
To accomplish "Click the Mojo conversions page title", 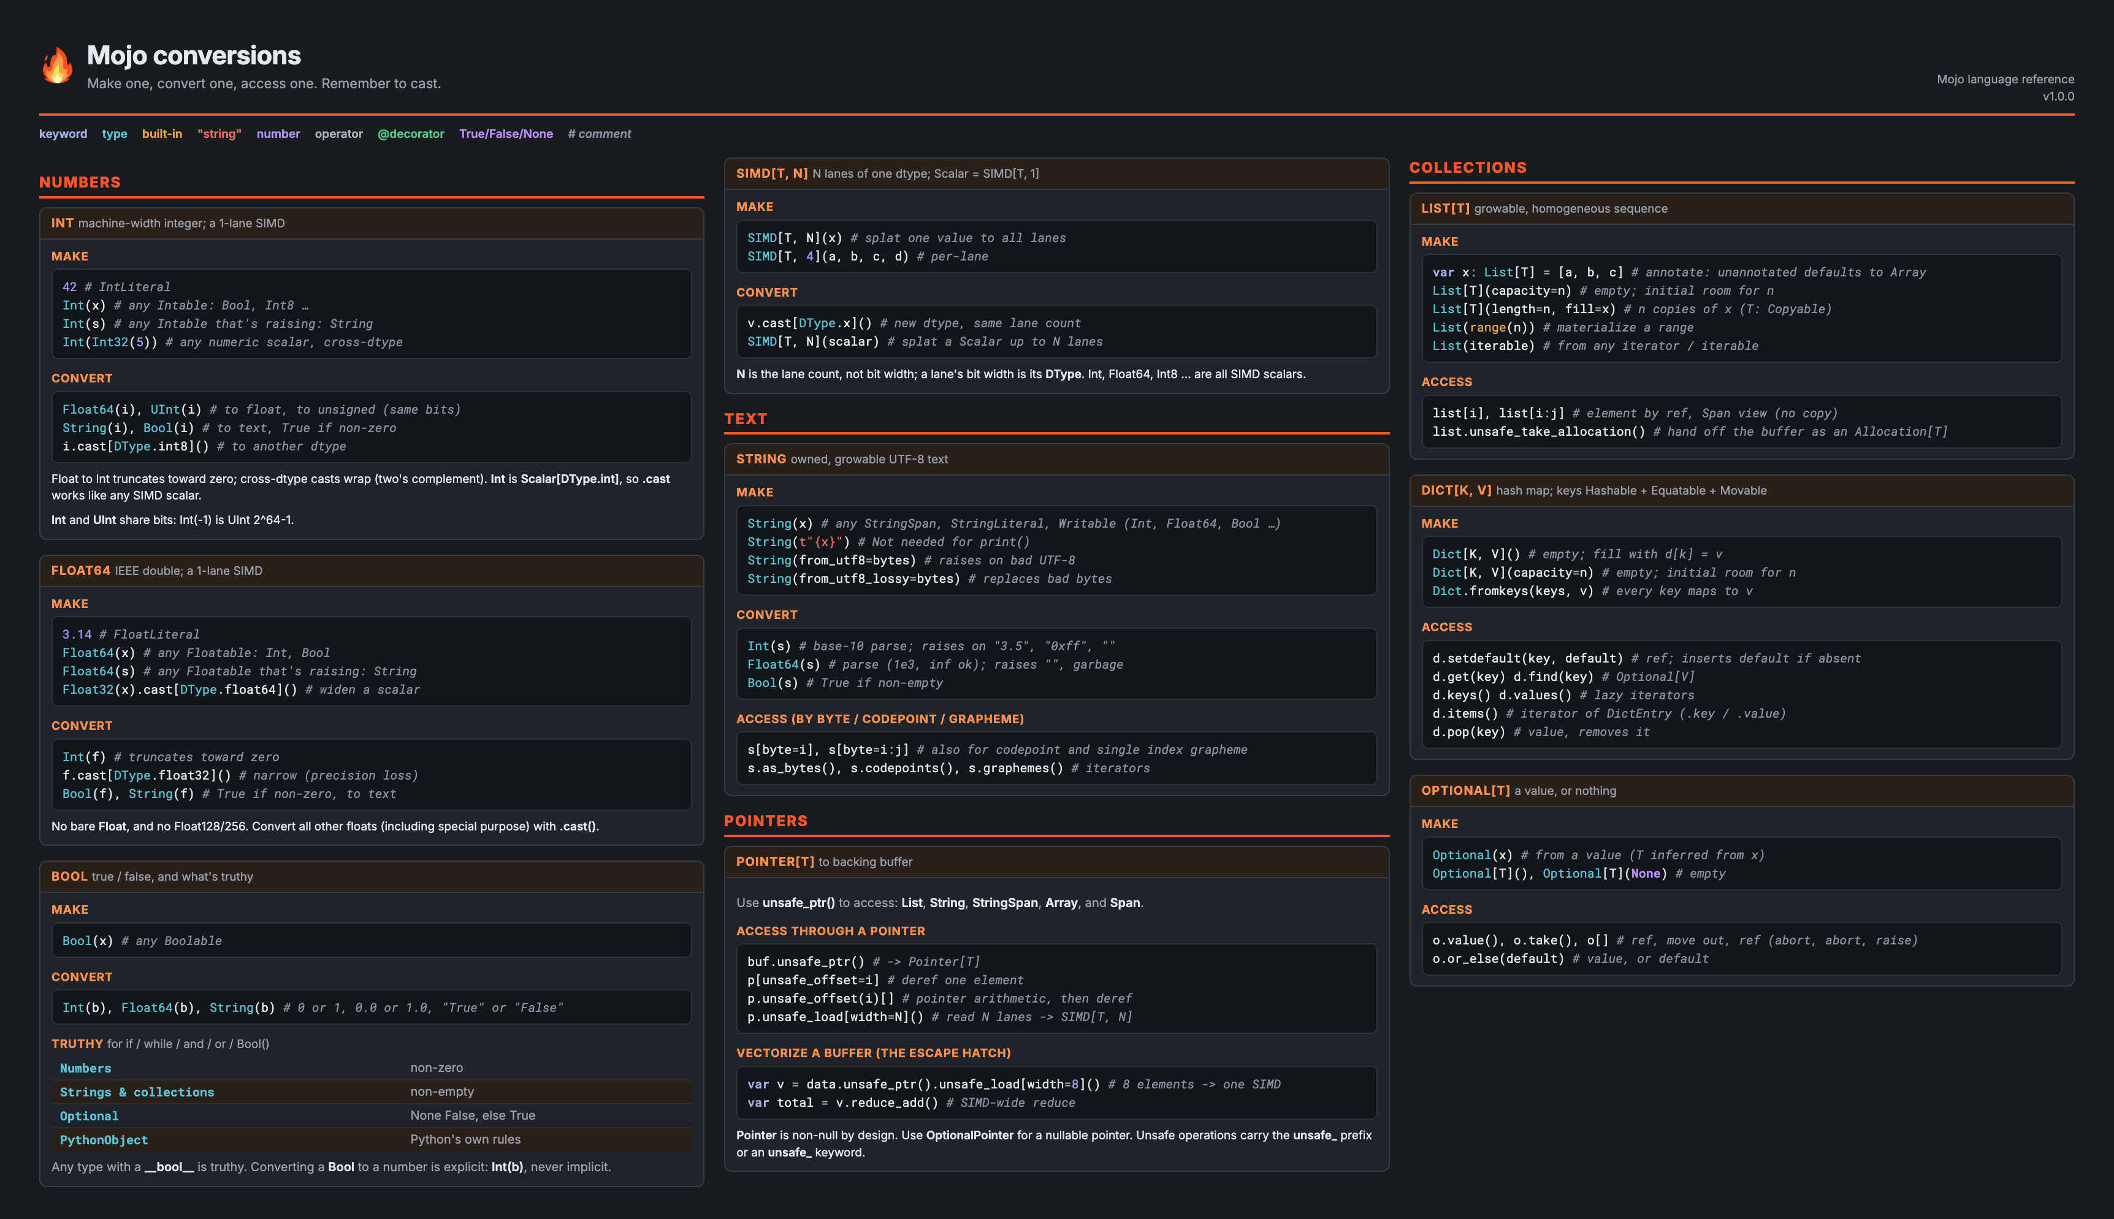I will click(x=194, y=55).
